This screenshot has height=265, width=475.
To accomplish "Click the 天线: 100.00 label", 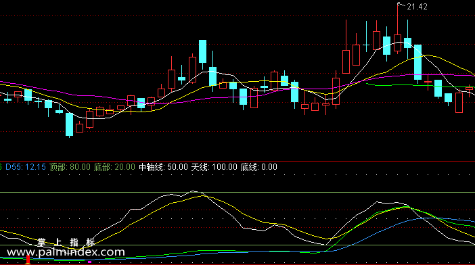I will click(214, 167).
